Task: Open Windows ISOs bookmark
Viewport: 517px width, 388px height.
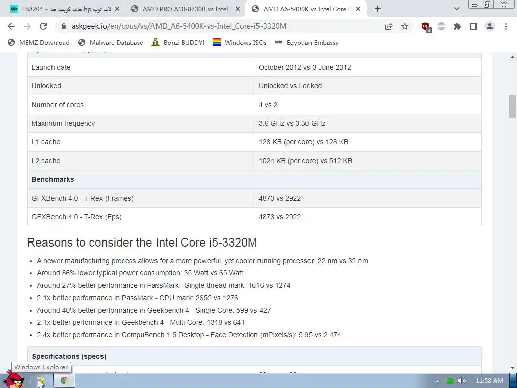Action: tap(239, 43)
